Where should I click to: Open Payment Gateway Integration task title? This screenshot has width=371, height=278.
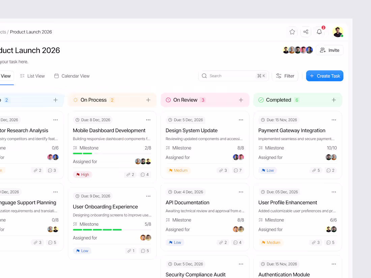[292, 130]
